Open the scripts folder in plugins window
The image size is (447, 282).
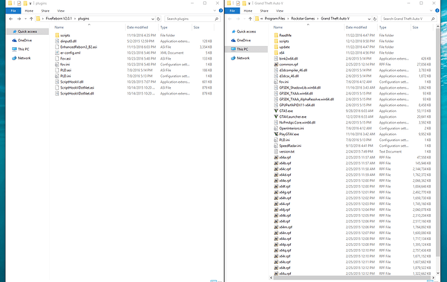(65, 36)
